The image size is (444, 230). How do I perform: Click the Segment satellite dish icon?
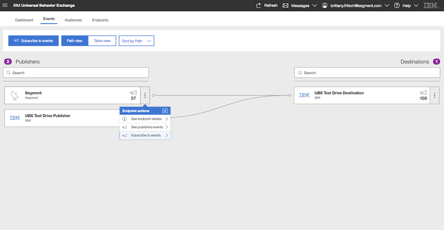tap(15, 95)
